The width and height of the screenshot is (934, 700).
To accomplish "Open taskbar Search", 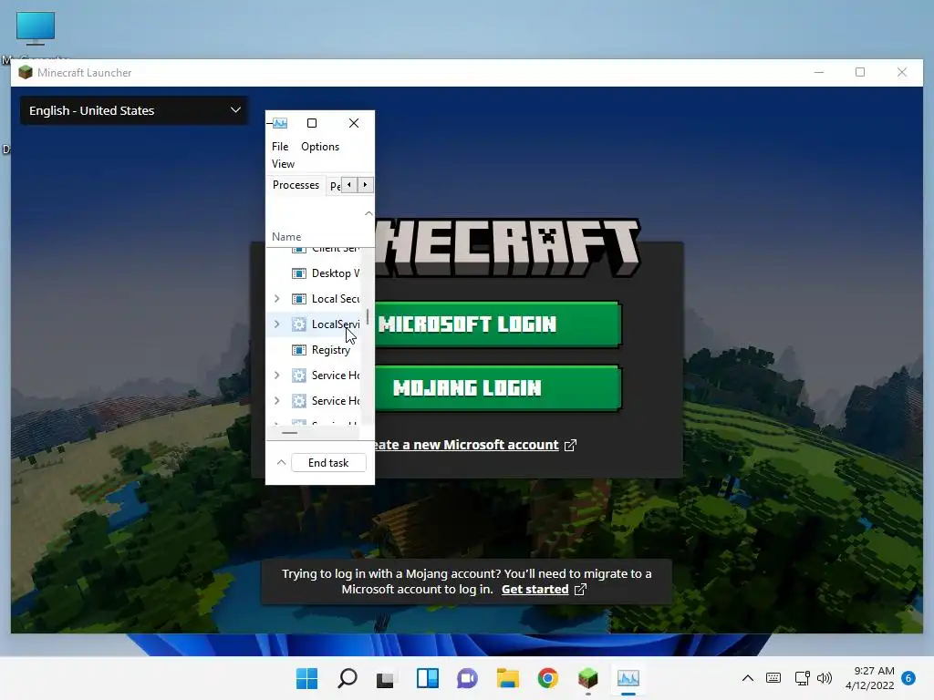I will click(348, 678).
